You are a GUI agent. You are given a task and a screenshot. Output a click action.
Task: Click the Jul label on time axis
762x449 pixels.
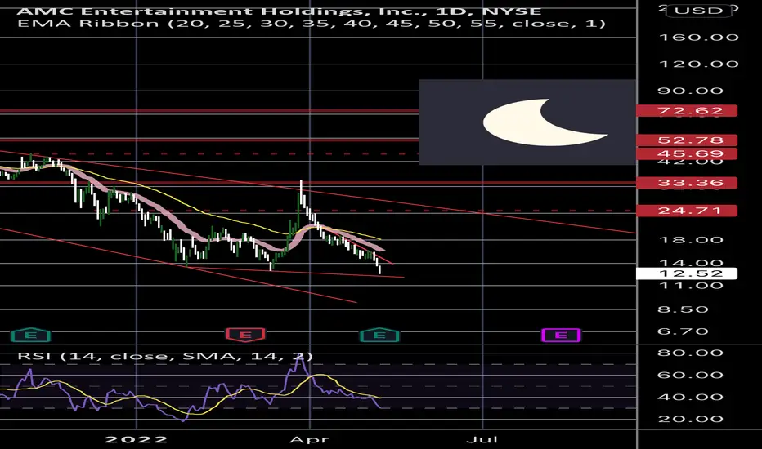[482, 440]
